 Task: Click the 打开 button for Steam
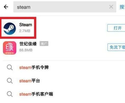click(116, 28)
